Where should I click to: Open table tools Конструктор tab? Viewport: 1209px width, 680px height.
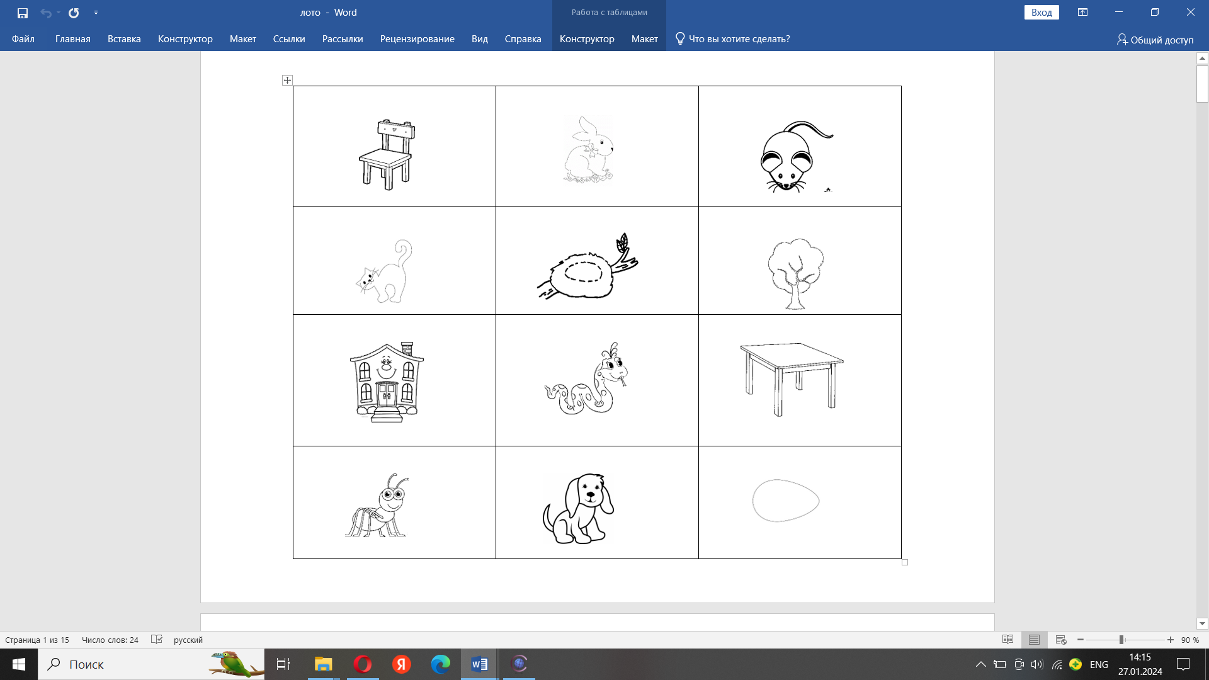pos(587,39)
